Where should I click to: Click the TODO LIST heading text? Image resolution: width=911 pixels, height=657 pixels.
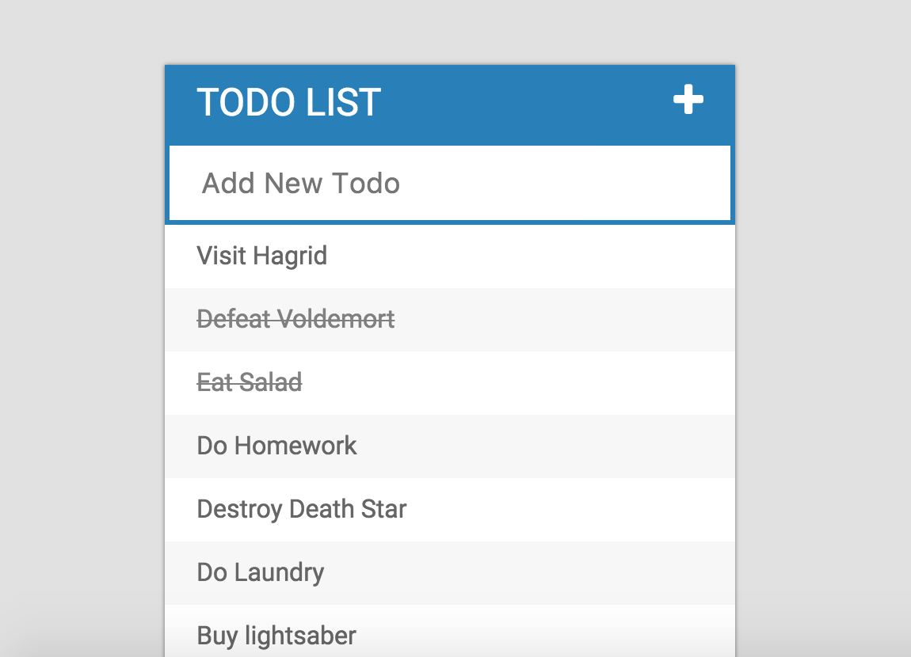coord(289,103)
